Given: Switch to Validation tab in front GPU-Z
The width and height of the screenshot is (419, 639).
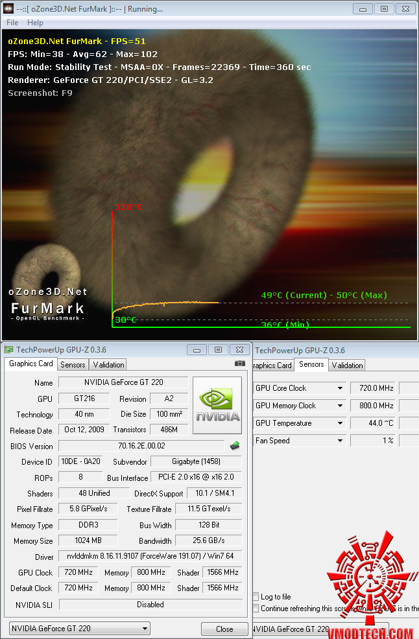Looking at the screenshot, I should click(x=108, y=365).
